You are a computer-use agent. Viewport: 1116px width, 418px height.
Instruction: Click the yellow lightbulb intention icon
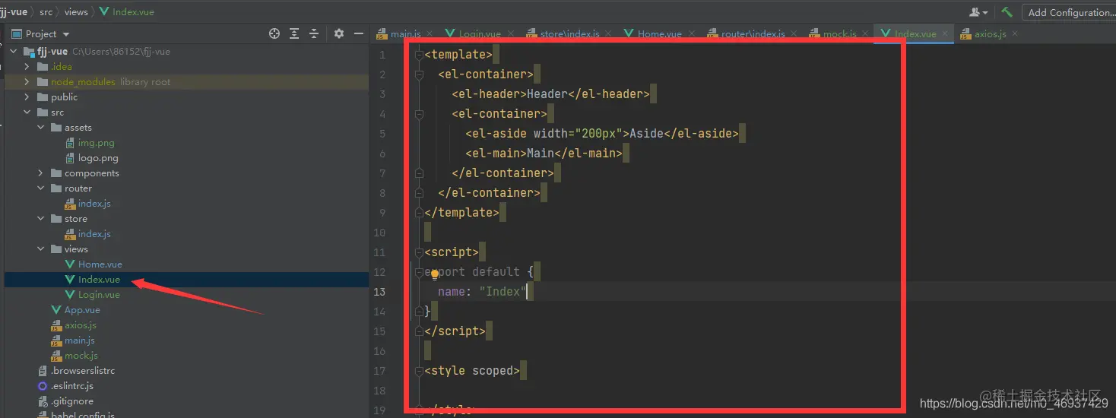click(x=435, y=274)
